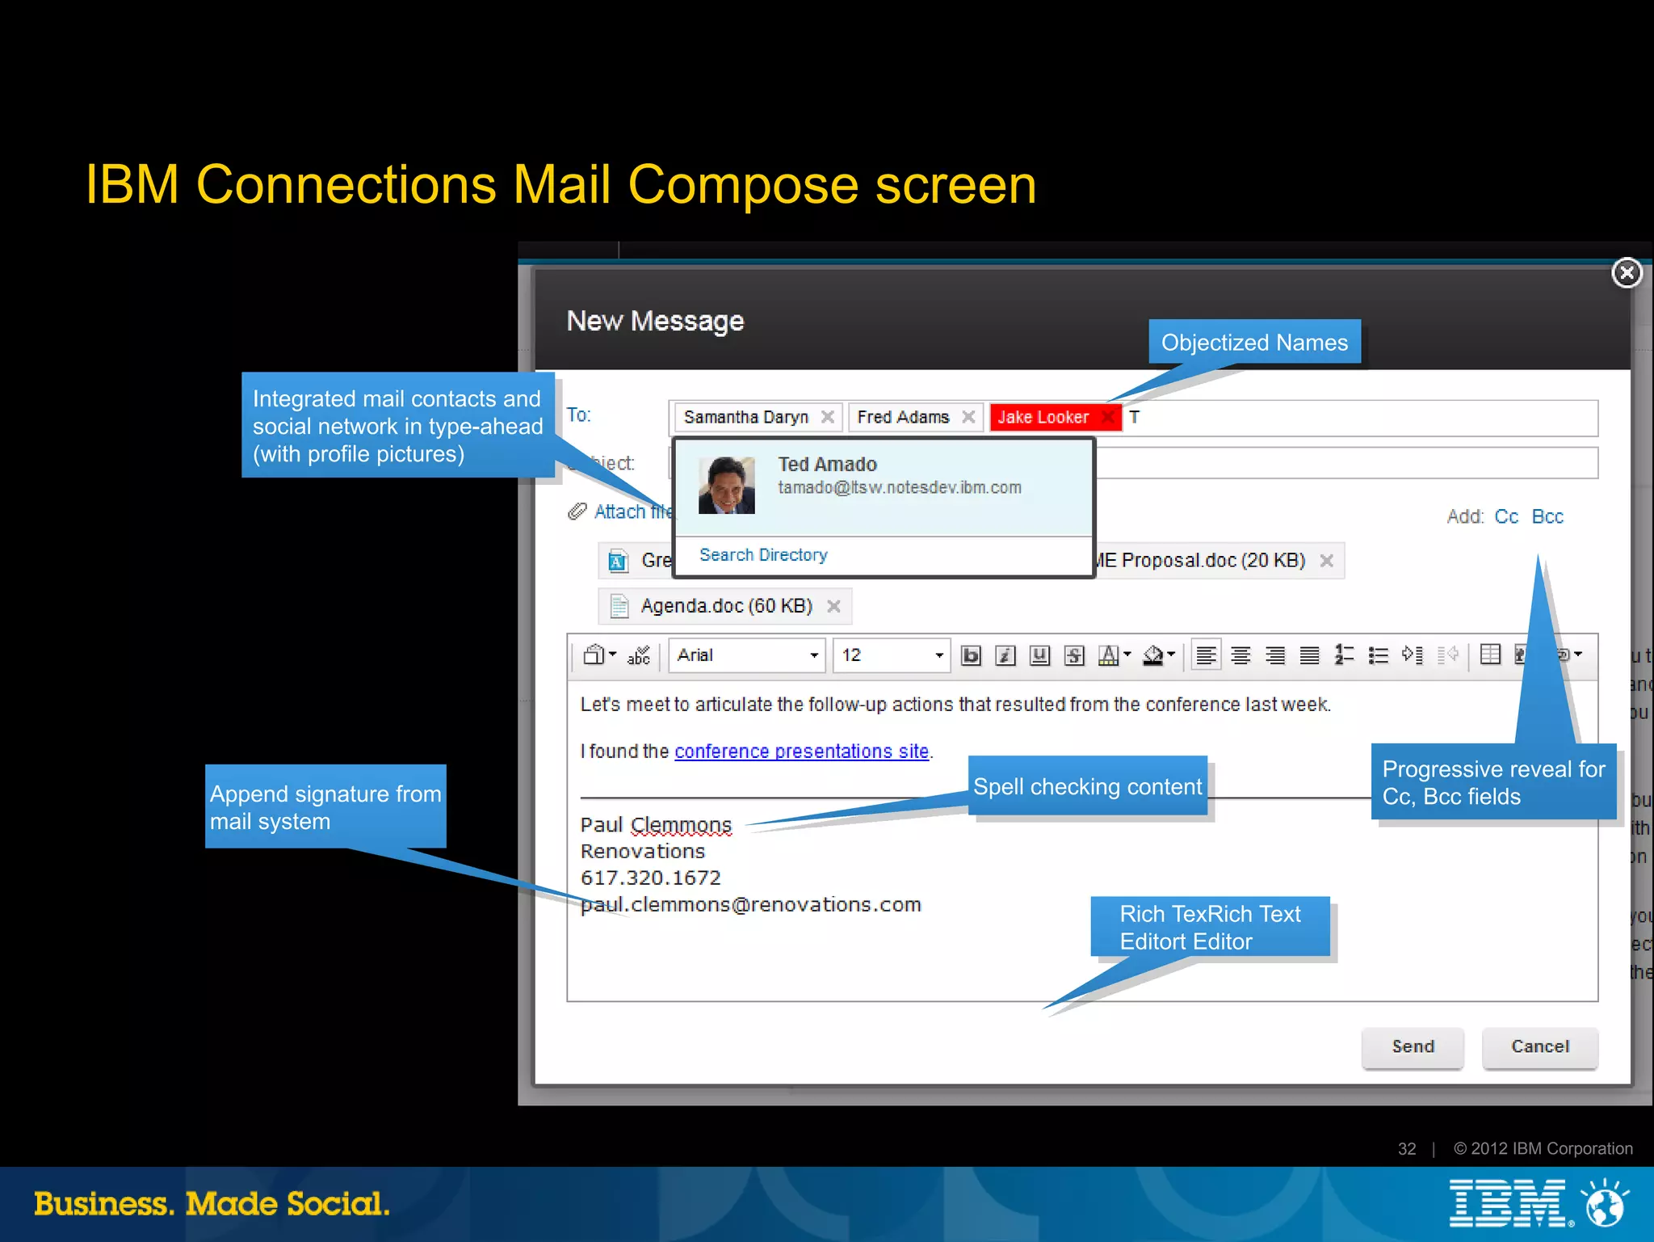Open Search Directory in suggestion popup
1654x1242 pixels.
(763, 555)
